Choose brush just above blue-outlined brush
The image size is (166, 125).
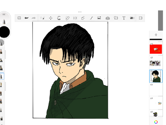tap(1, 68)
